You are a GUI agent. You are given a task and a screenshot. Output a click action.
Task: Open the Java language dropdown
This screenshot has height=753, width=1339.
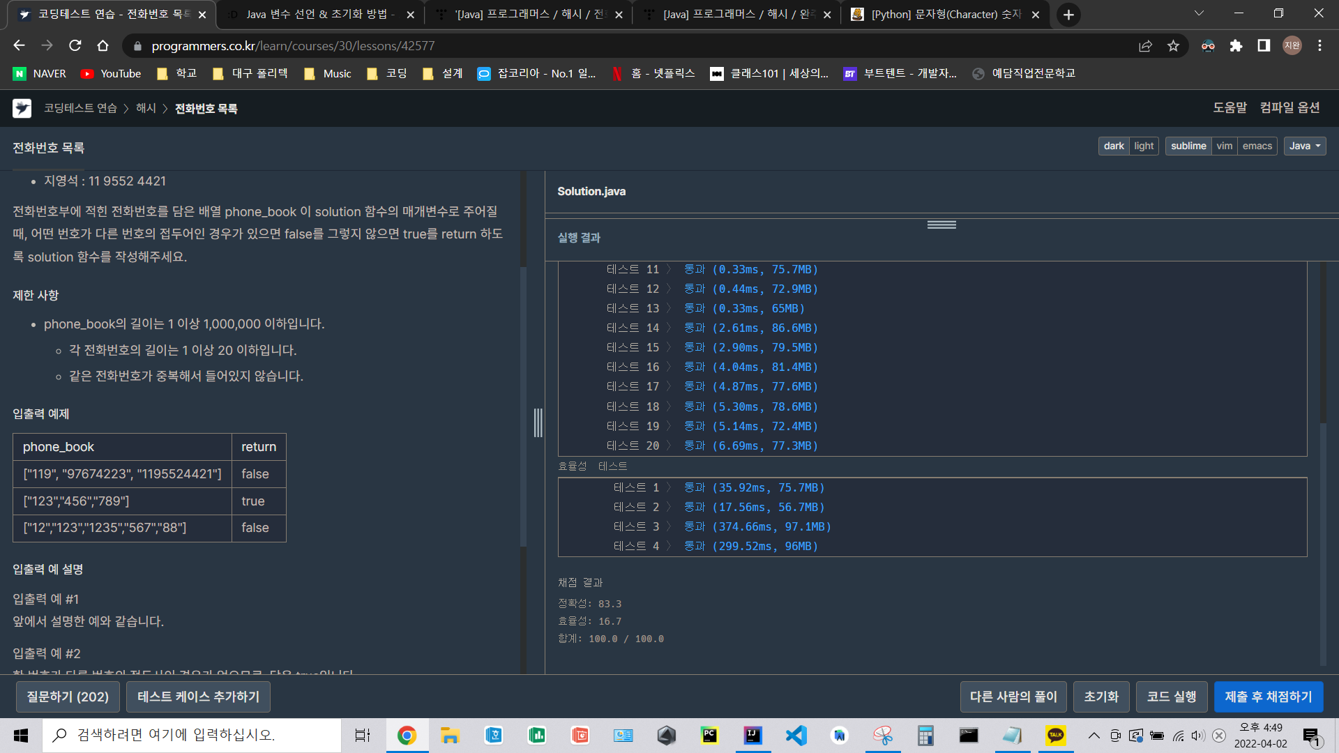(1304, 146)
